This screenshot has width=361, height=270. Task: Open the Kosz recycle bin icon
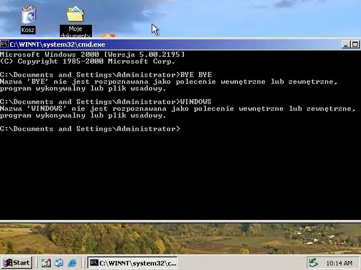(x=29, y=15)
